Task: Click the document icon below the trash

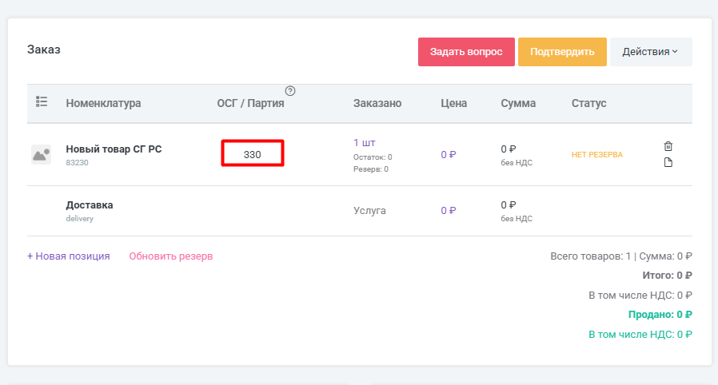Action: [x=668, y=163]
